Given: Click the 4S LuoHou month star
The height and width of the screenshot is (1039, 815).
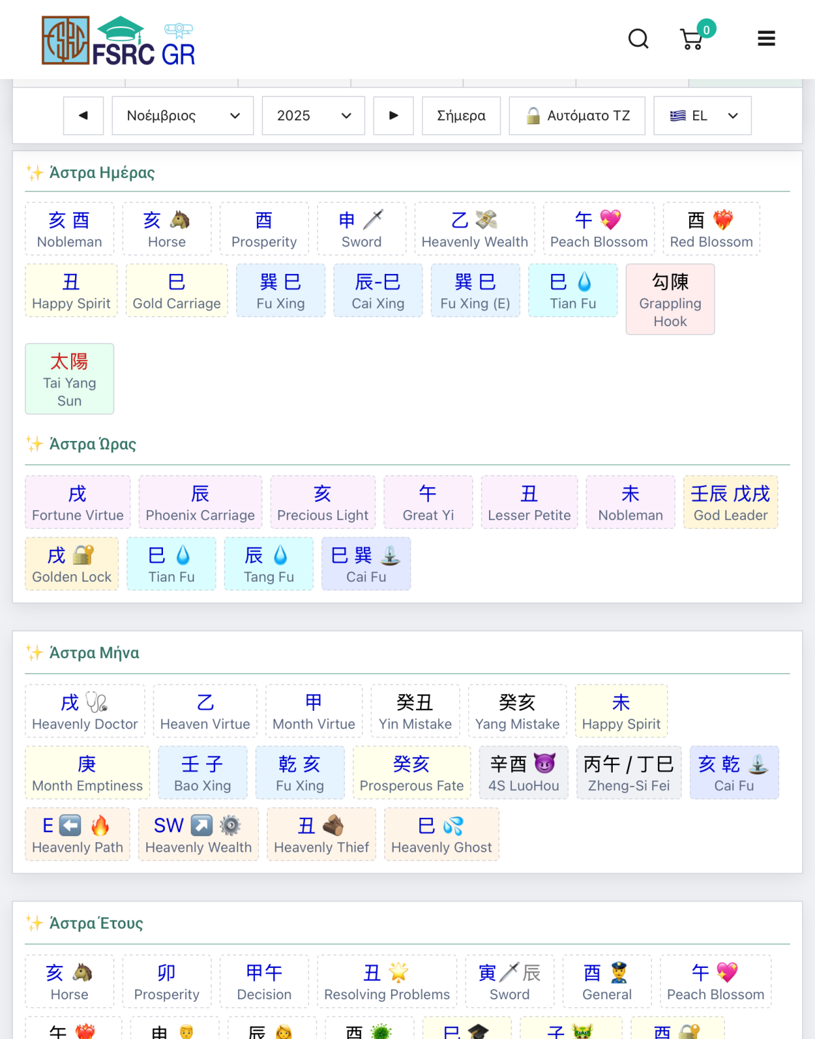Looking at the screenshot, I should [523, 772].
